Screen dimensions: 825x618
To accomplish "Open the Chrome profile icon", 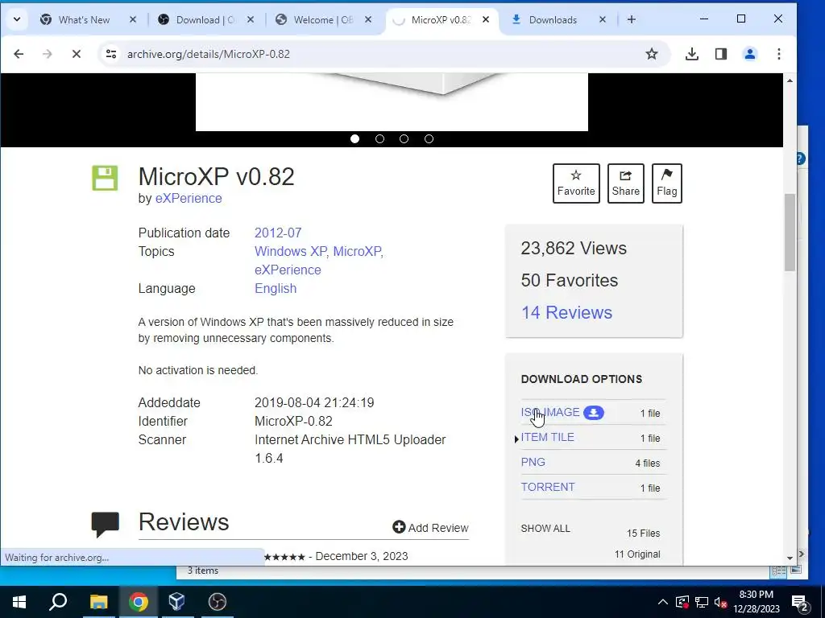I will pos(750,54).
